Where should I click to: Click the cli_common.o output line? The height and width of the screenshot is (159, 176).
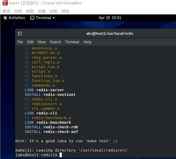coord(42,108)
